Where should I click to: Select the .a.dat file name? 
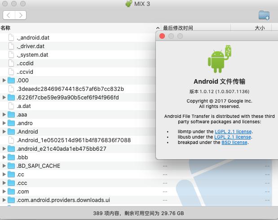pyautogui.click(x=24, y=106)
